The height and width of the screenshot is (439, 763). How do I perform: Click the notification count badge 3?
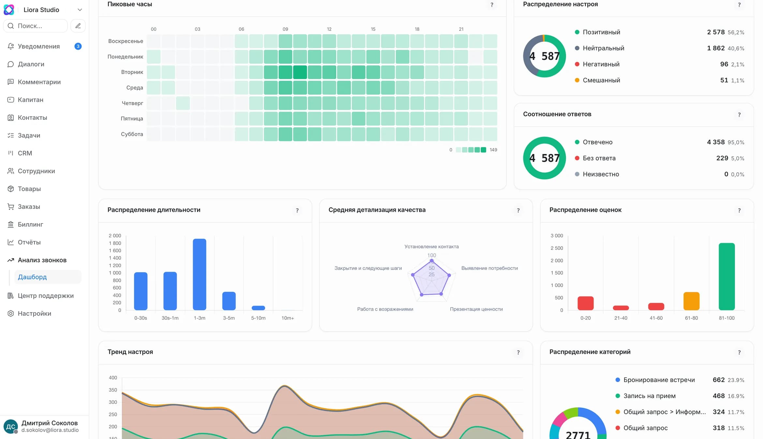click(x=78, y=46)
